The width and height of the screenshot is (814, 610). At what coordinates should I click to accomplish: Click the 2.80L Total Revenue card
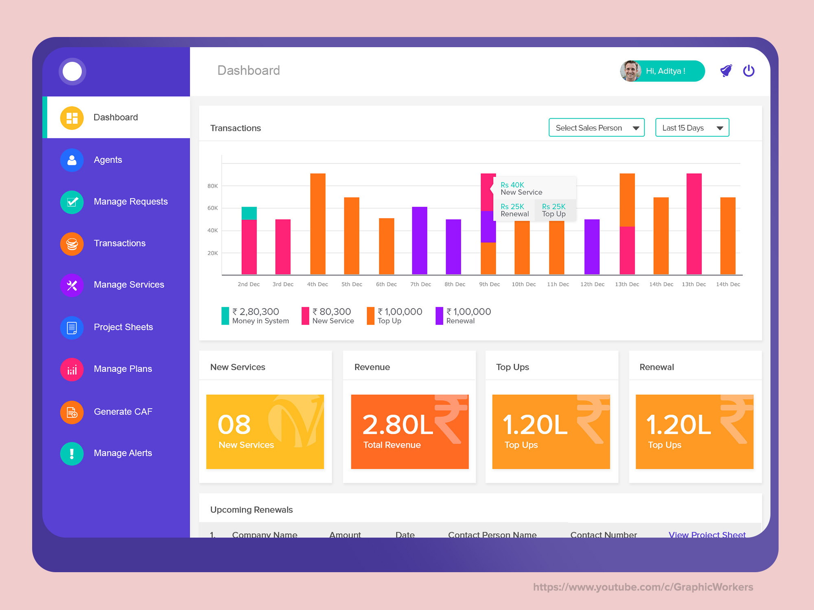click(409, 431)
